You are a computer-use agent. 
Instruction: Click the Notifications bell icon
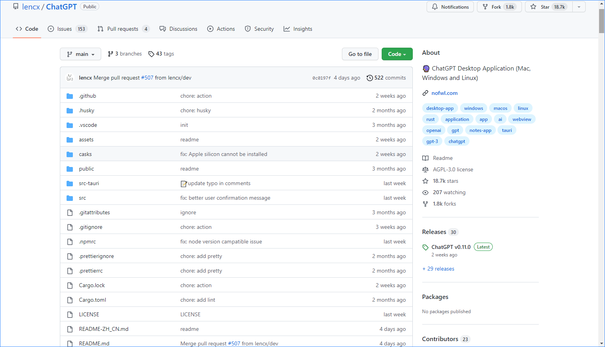tap(435, 7)
